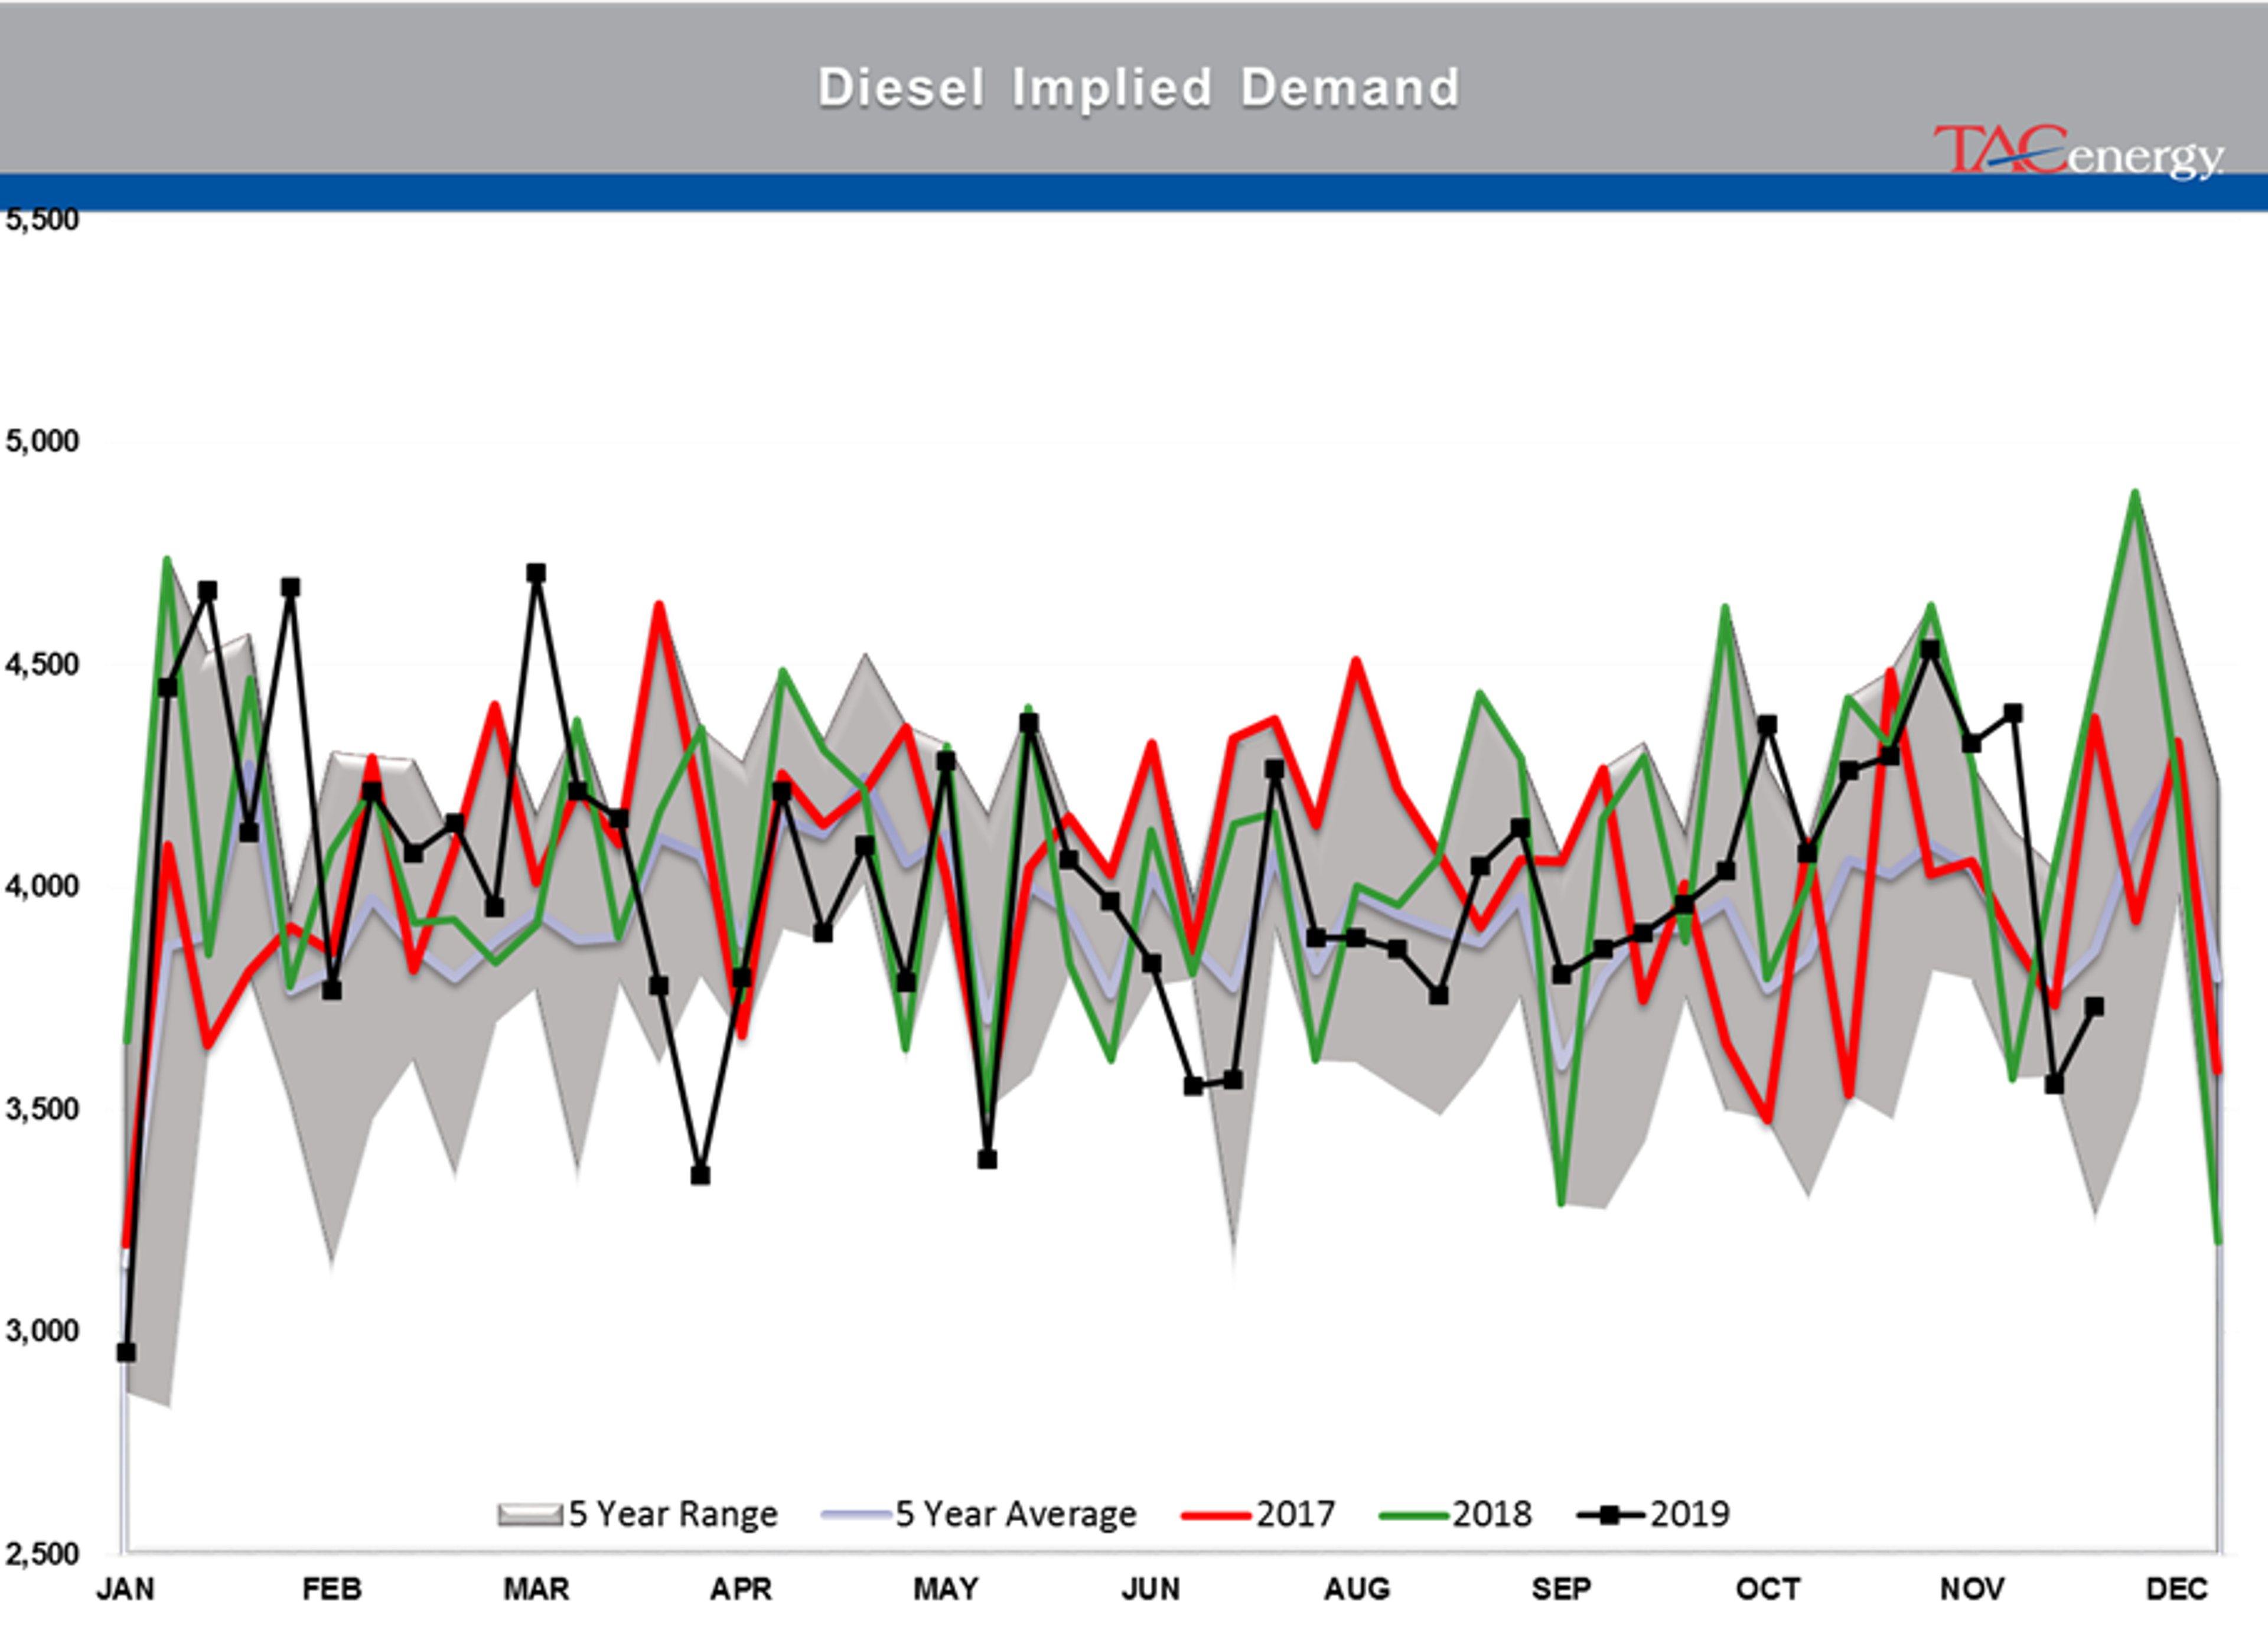Click the JAN x-axis label
2268x1647 pixels.
[x=125, y=1589]
